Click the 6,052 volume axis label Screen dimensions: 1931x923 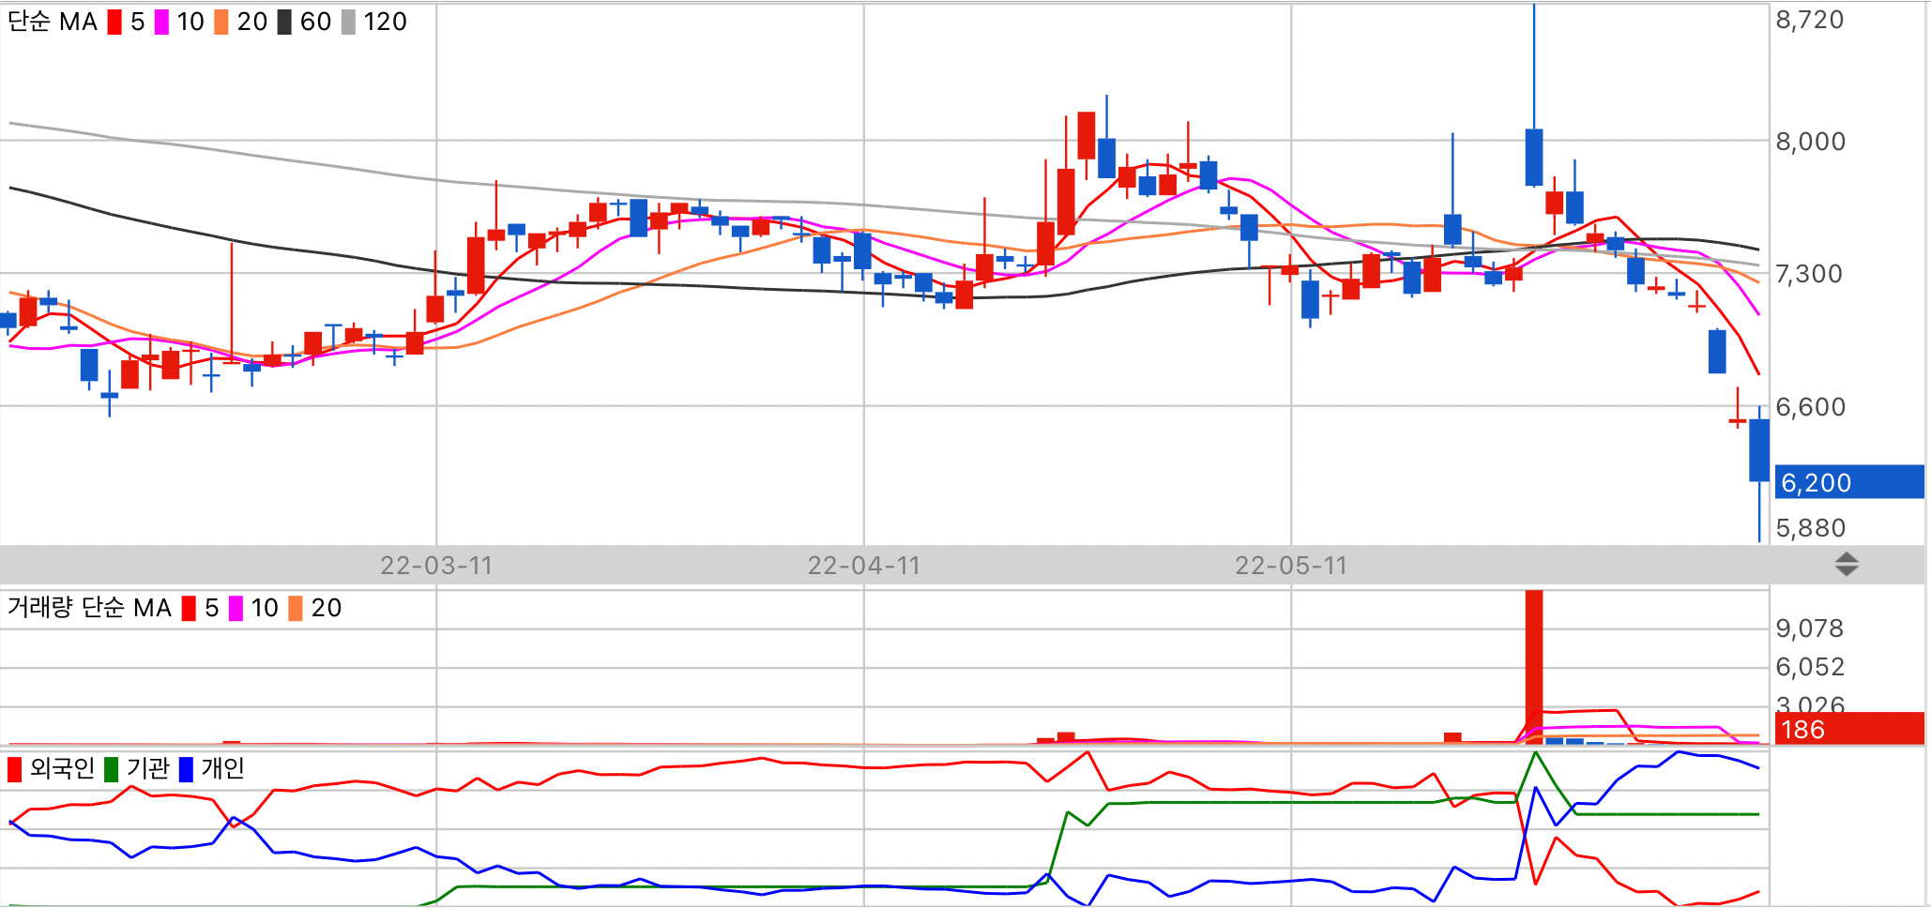tap(1810, 667)
